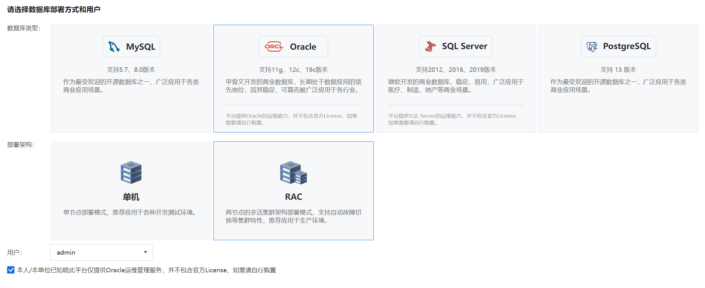
Task: Click the 部署架构 field label
Action: tap(21, 145)
